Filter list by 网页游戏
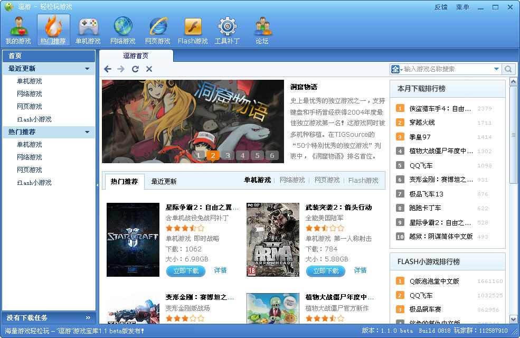The image size is (520, 338). [x=327, y=180]
